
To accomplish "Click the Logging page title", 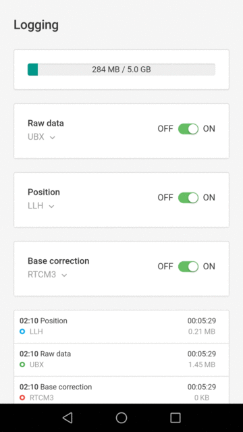I will coord(36,25).
